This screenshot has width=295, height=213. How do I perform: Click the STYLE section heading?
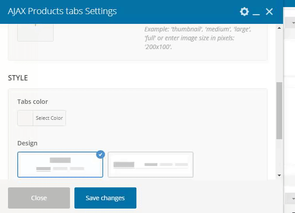coord(18,78)
